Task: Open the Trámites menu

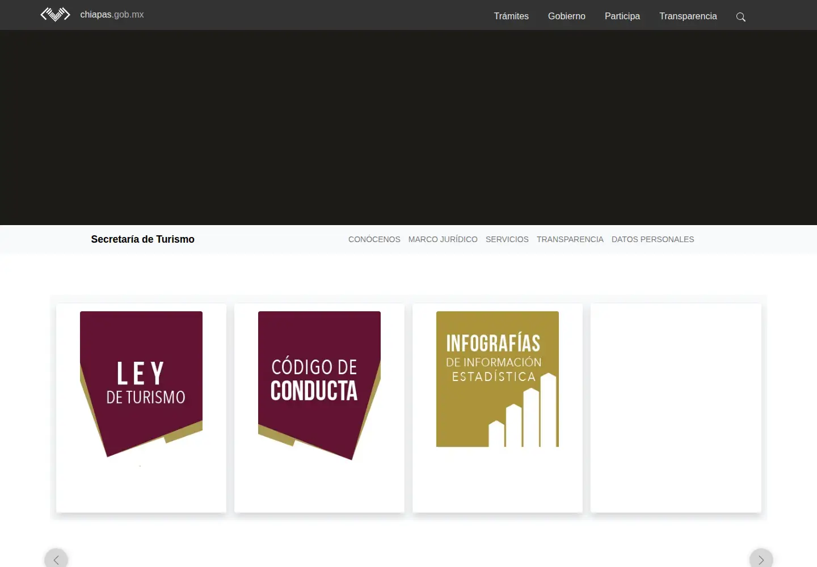Action: (x=511, y=16)
